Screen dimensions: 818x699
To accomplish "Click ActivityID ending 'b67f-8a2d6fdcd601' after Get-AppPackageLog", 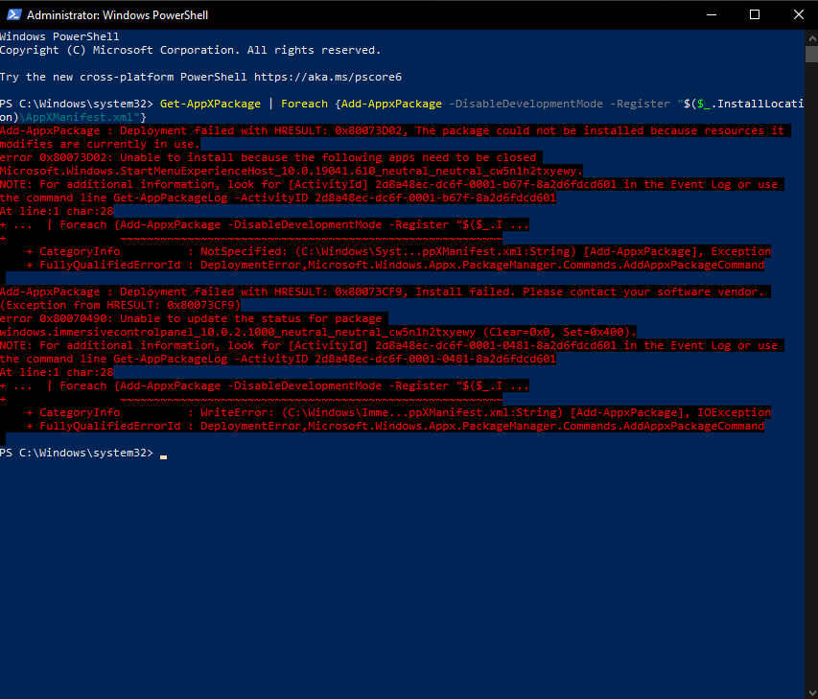I will point(435,198).
